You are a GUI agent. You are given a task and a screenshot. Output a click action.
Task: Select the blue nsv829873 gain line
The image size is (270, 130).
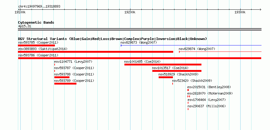coord(191,45)
